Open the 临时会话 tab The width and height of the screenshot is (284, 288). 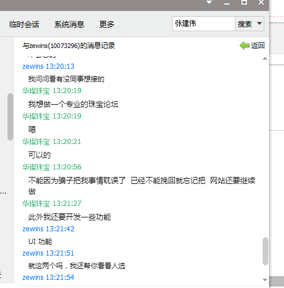(x=24, y=24)
